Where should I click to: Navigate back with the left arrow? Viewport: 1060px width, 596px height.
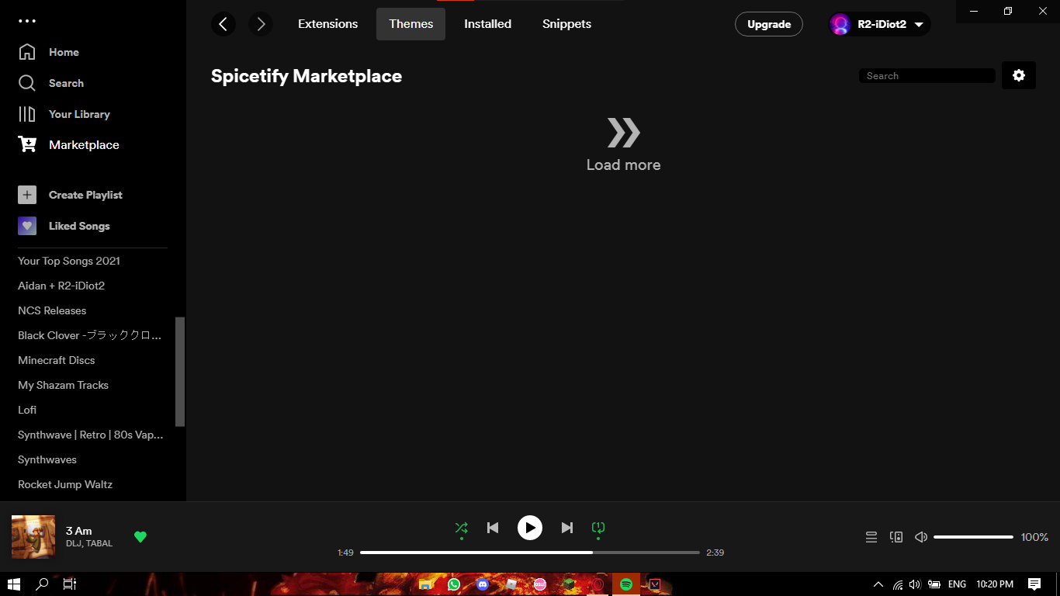tap(223, 24)
